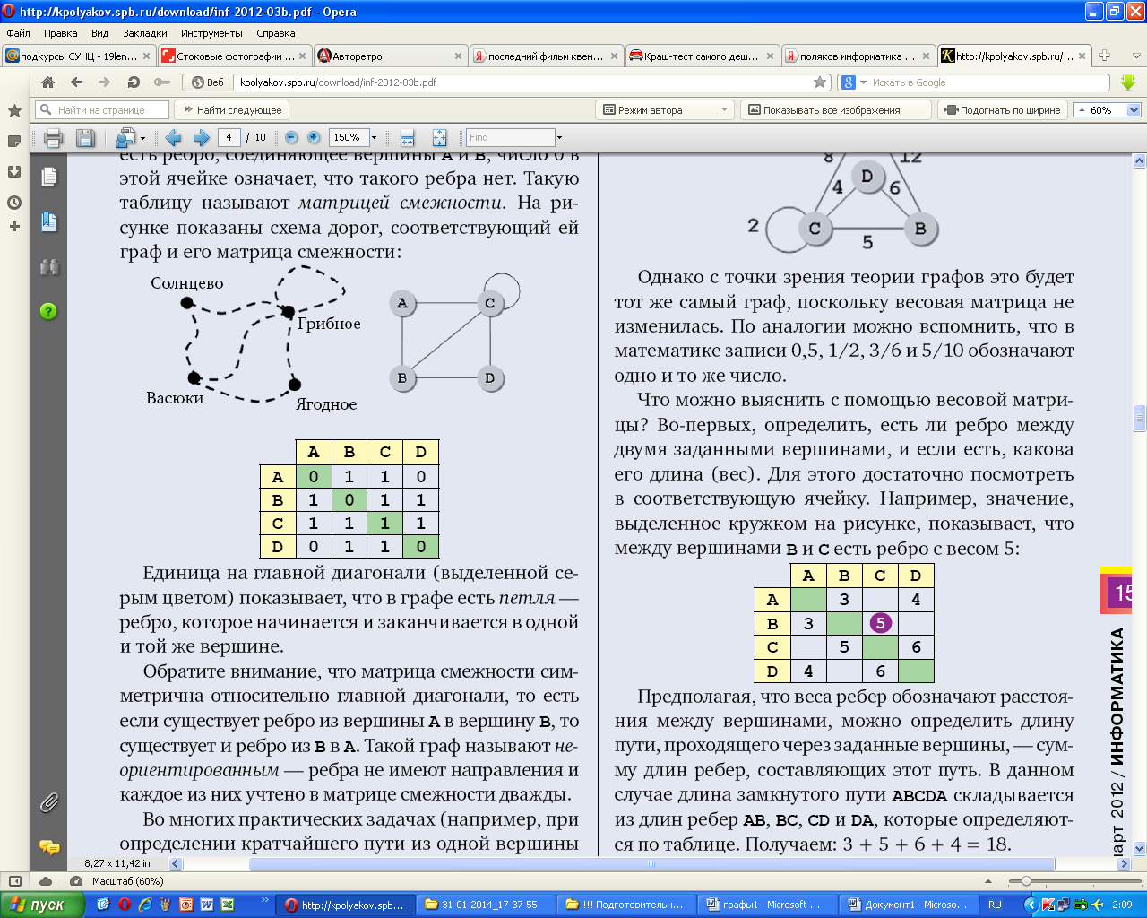Open the History clock panel in the sidebar
This screenshot has height=918, width=1147.
pos(14,203)
